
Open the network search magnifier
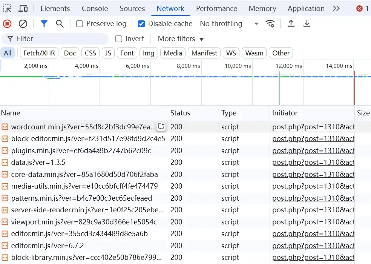point(60,24)
